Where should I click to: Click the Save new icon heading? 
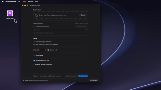[x=38, y=23]
